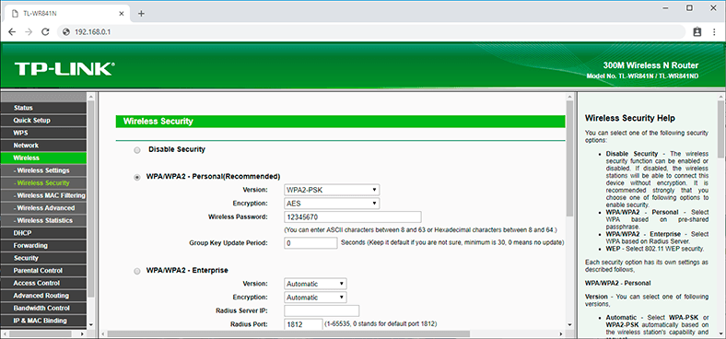Click the Wireless Security page title
The height and width of the screenshot is (339, 726).
[158, 122]
